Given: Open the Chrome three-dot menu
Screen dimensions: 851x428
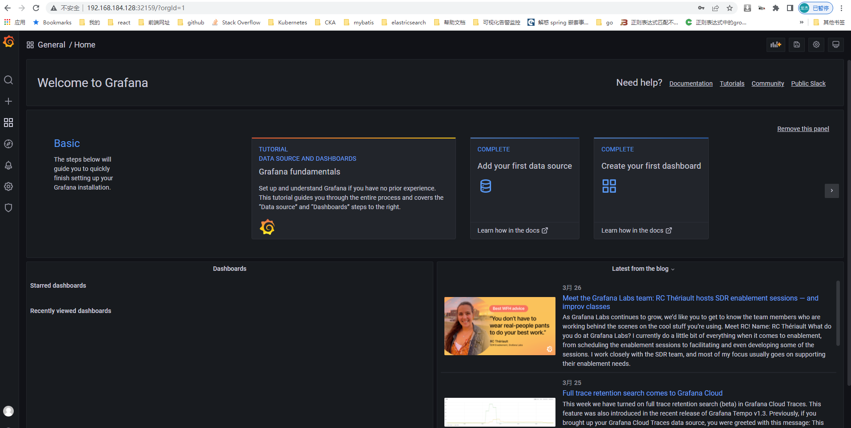Looking at the screenshot, I should click(842, 8).
